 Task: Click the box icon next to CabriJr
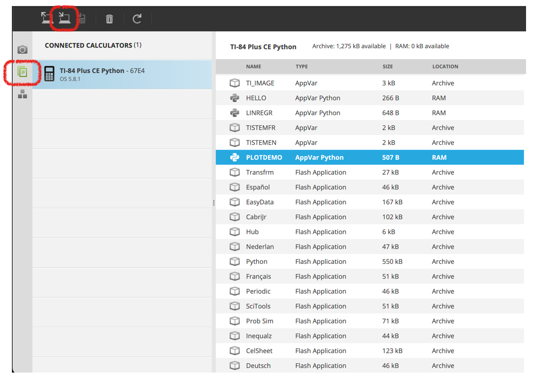[235, 217]
